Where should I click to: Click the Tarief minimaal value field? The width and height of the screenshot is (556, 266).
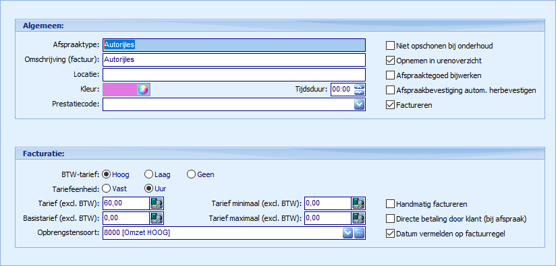pos(328,203)
